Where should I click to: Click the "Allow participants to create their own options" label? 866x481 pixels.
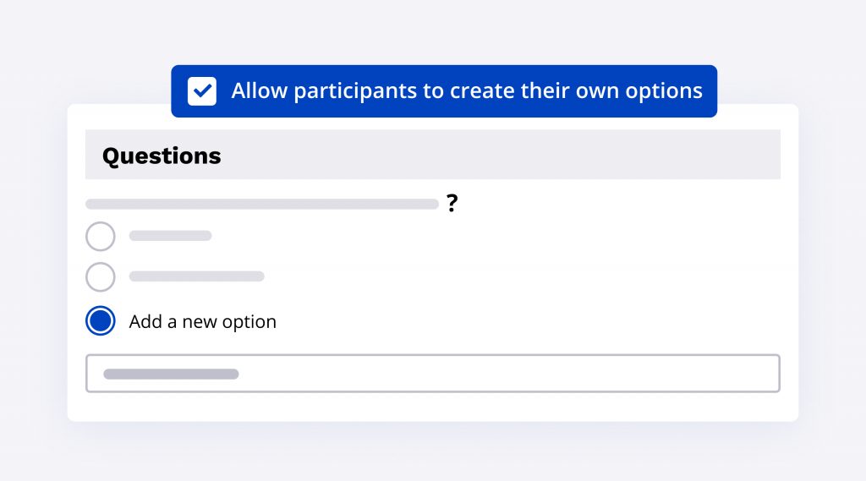[467, 91]
